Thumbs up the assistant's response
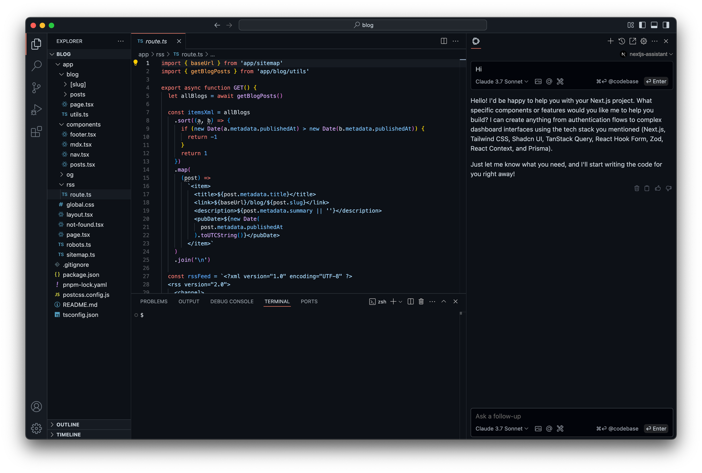Viewport: 702px width, 473px height. pos(658,188)
